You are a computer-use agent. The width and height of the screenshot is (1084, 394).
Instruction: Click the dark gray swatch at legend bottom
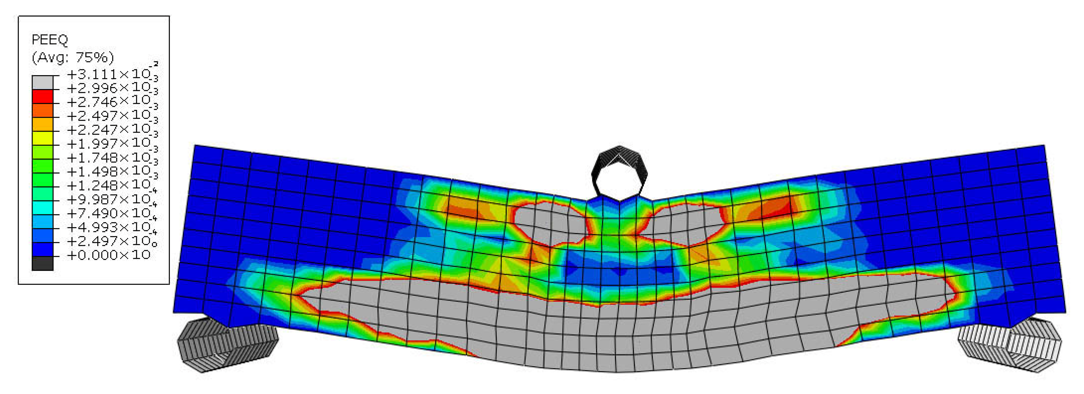[42, 263]
